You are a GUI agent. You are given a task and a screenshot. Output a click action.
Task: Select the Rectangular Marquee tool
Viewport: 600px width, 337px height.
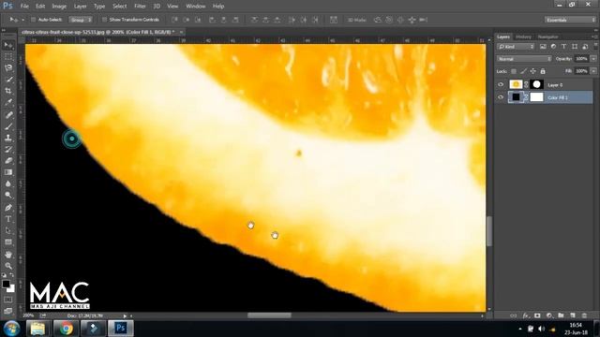(8, 57)
